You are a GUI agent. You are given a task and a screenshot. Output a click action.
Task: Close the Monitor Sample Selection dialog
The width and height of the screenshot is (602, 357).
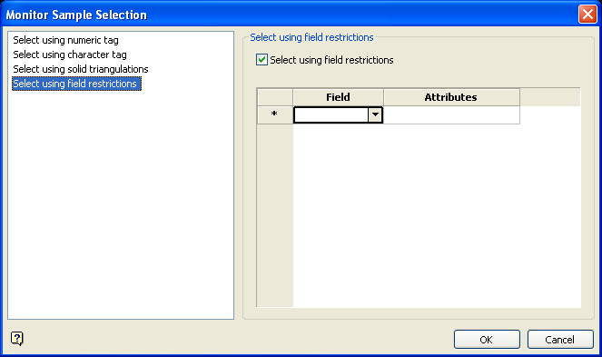587,15
